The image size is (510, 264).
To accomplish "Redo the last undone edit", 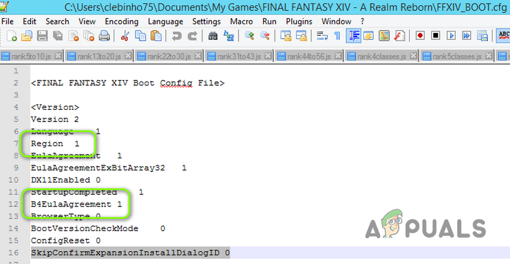I will tap(192, 36).
